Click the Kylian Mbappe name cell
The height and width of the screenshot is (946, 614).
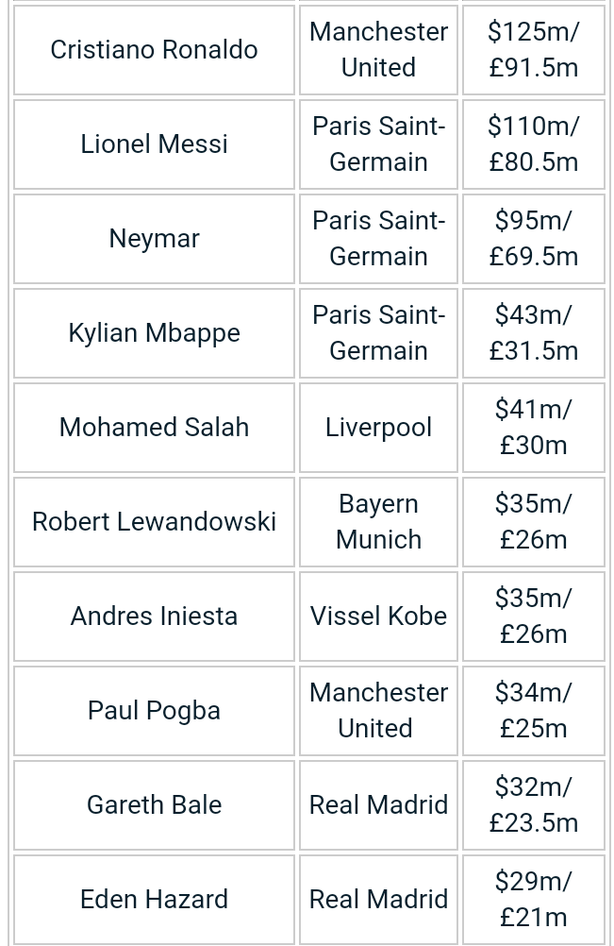pyautogui.click(x=155, y=333)
